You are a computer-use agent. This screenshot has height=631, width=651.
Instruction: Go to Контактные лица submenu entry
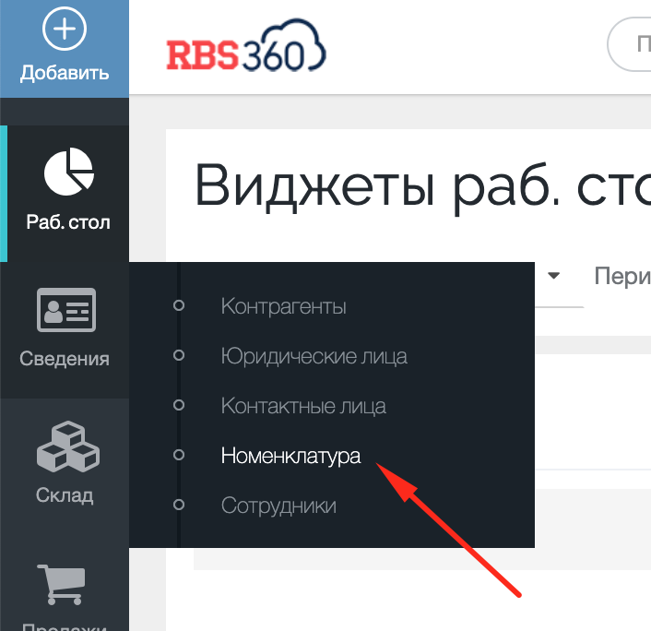point(303,406)
